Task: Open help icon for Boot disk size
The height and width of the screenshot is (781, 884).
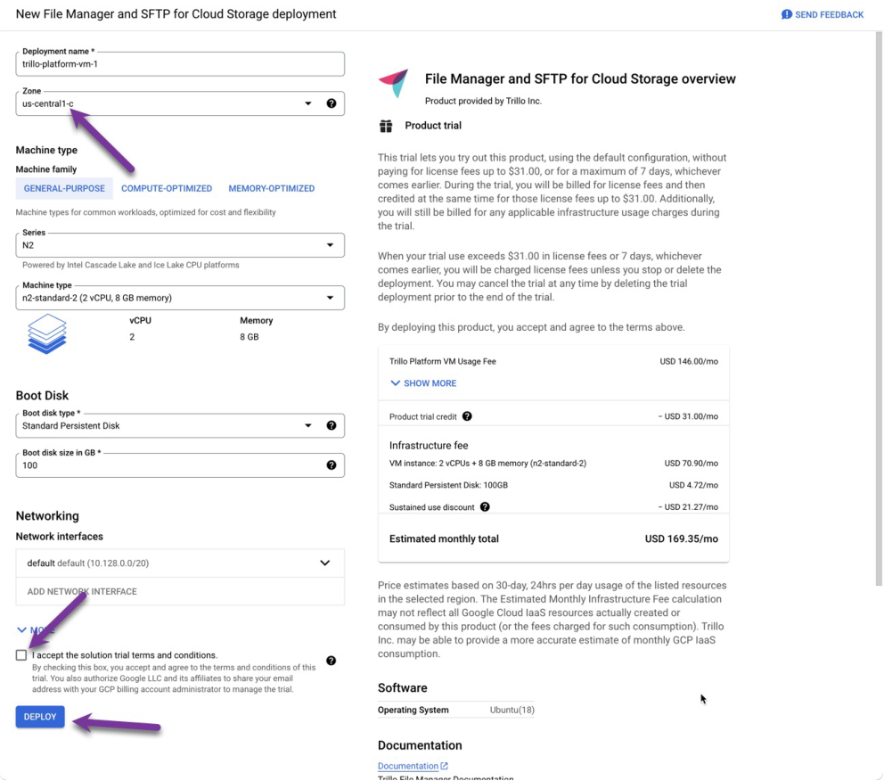Action: [x=331, y=464]
